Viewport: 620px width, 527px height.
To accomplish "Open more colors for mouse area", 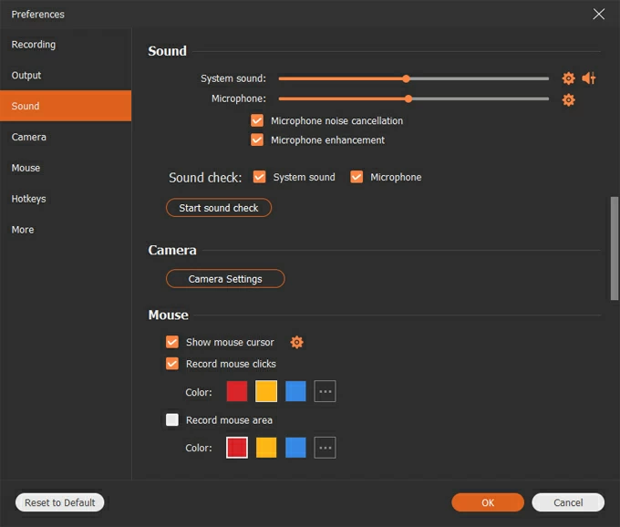I will tap(325, 448).
